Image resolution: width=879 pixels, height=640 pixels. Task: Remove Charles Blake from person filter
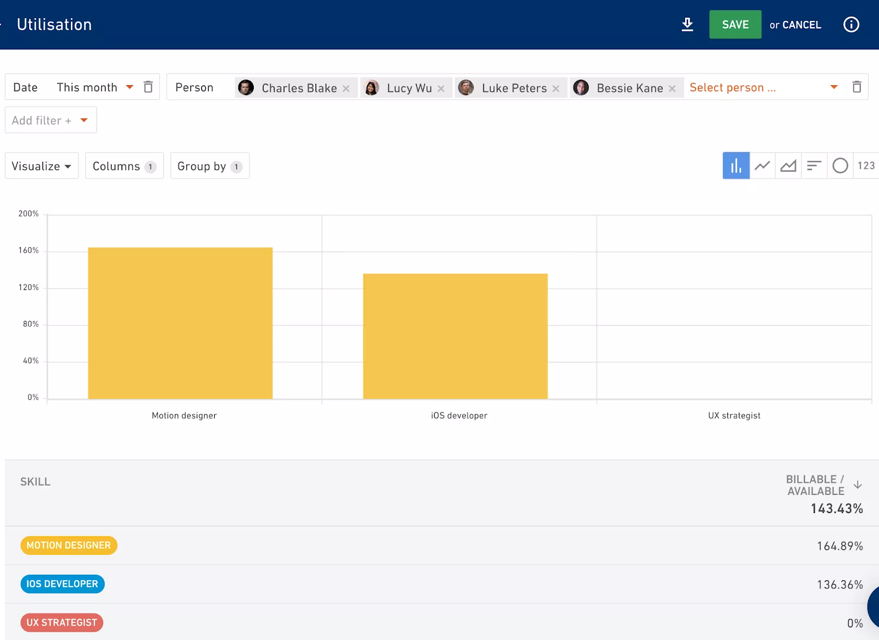coord(346,88)
